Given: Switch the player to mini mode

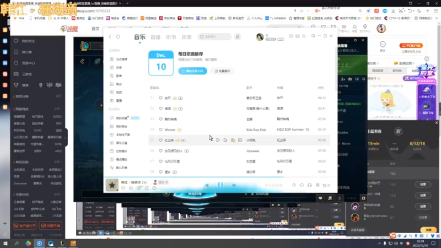Looking at the screenshot, I should (313, 36).
